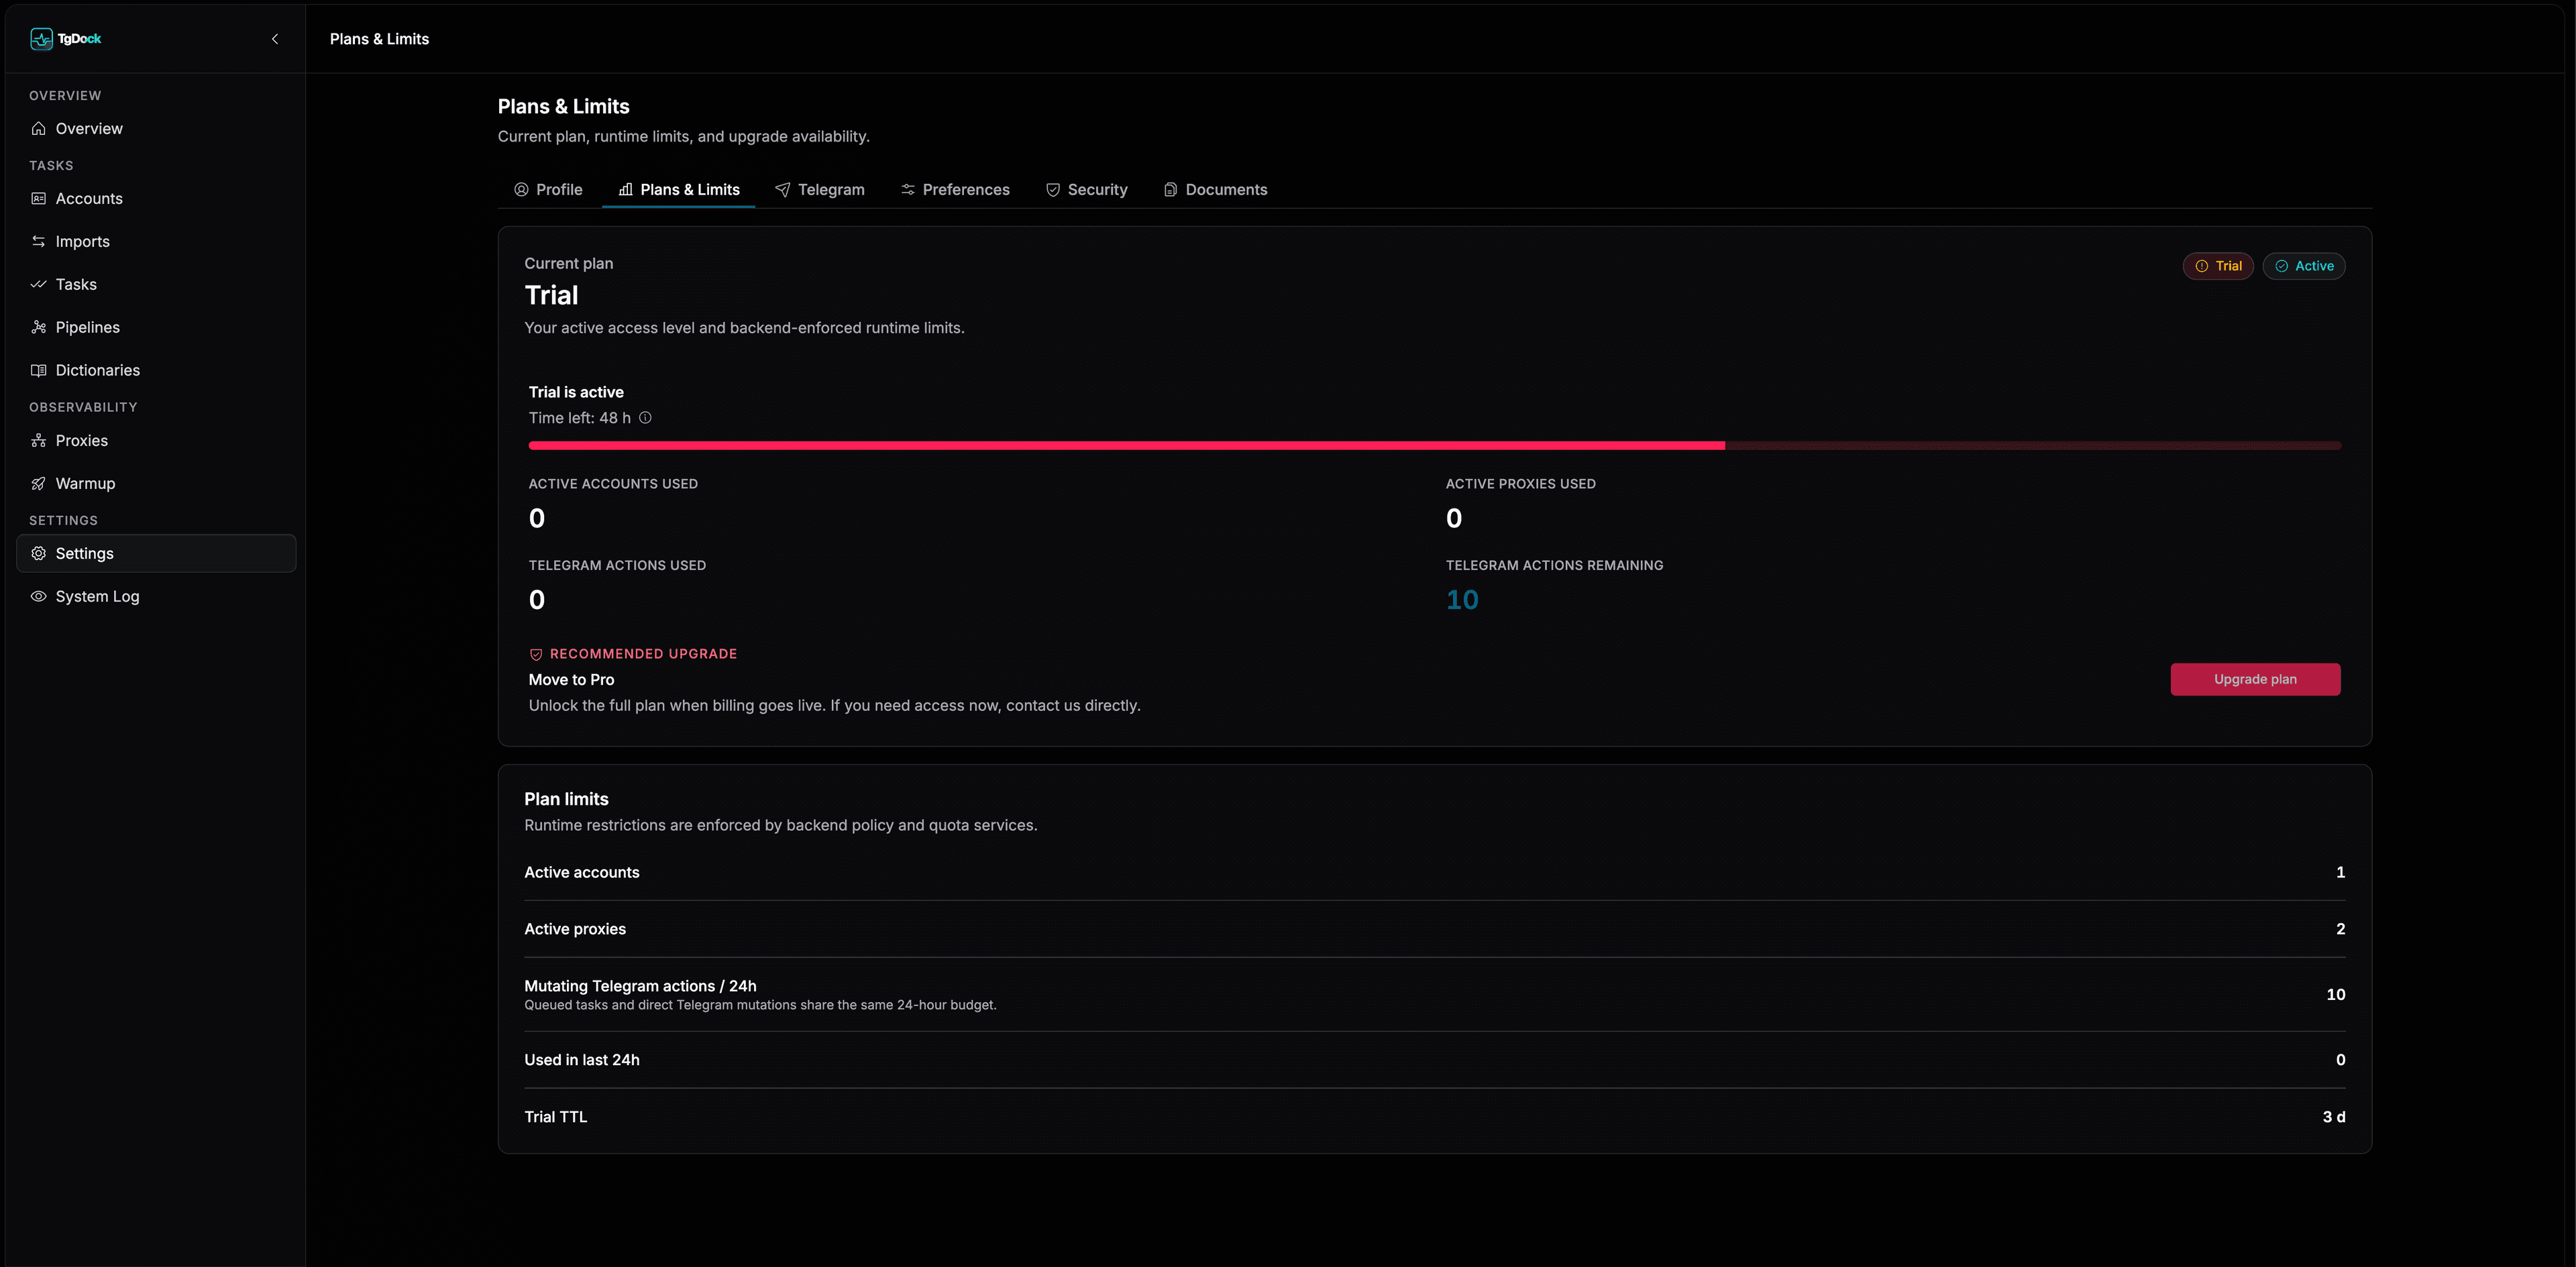The height and width of the screenshot is (1267, 2576).
Task: Click "ACTIVE PROXIES USED" heading
Action: click(1520, 484)
